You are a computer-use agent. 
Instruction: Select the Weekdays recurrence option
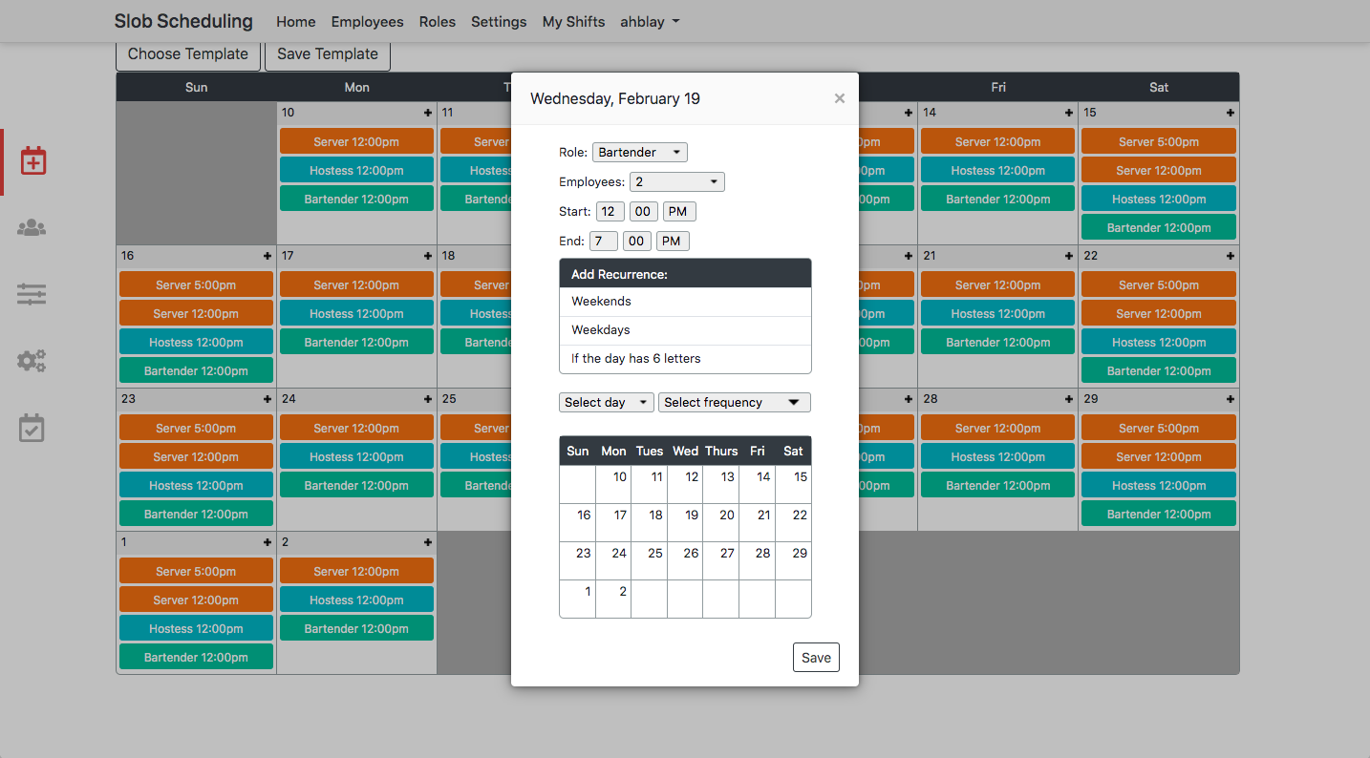tap(685, 330)
